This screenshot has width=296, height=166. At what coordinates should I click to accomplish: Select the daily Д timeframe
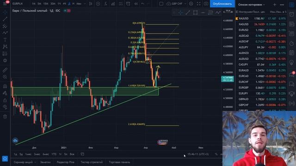coord(69,4)
